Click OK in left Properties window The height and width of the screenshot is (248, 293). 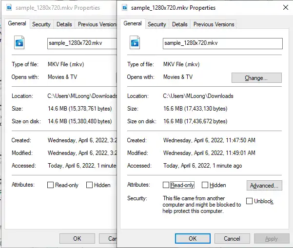click(77, 238)
